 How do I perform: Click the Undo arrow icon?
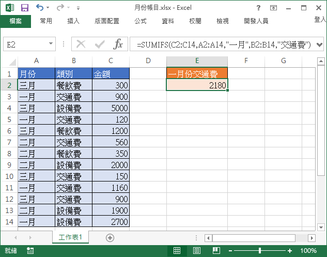pyautogui.click(x=40, y=8)
